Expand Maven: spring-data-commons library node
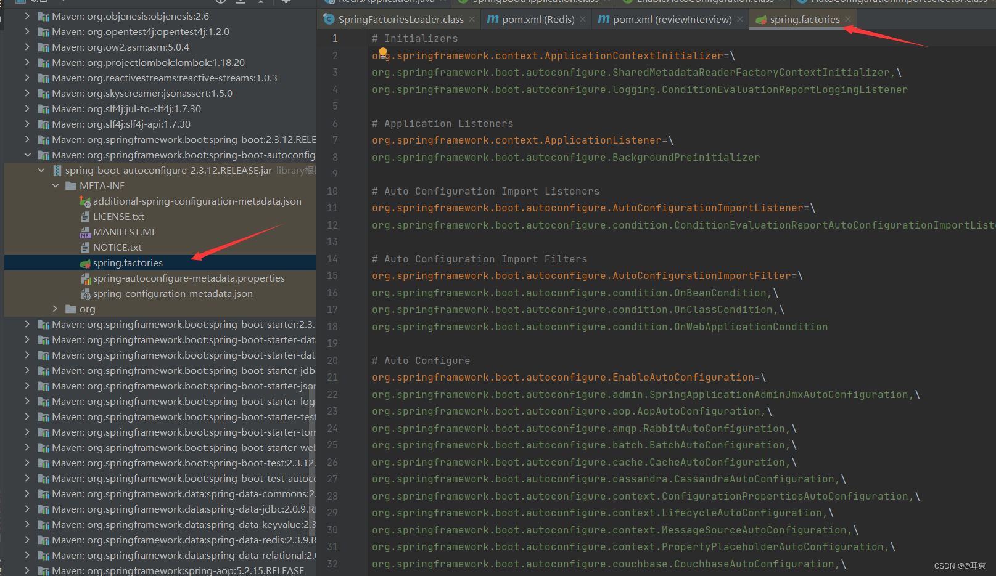 27,493
